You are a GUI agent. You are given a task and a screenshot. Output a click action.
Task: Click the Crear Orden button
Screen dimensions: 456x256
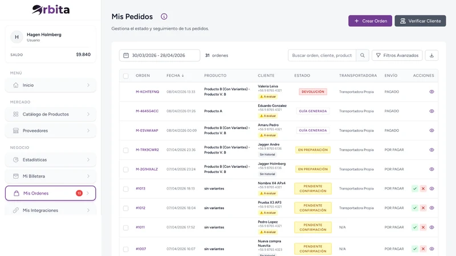[370, 21]
